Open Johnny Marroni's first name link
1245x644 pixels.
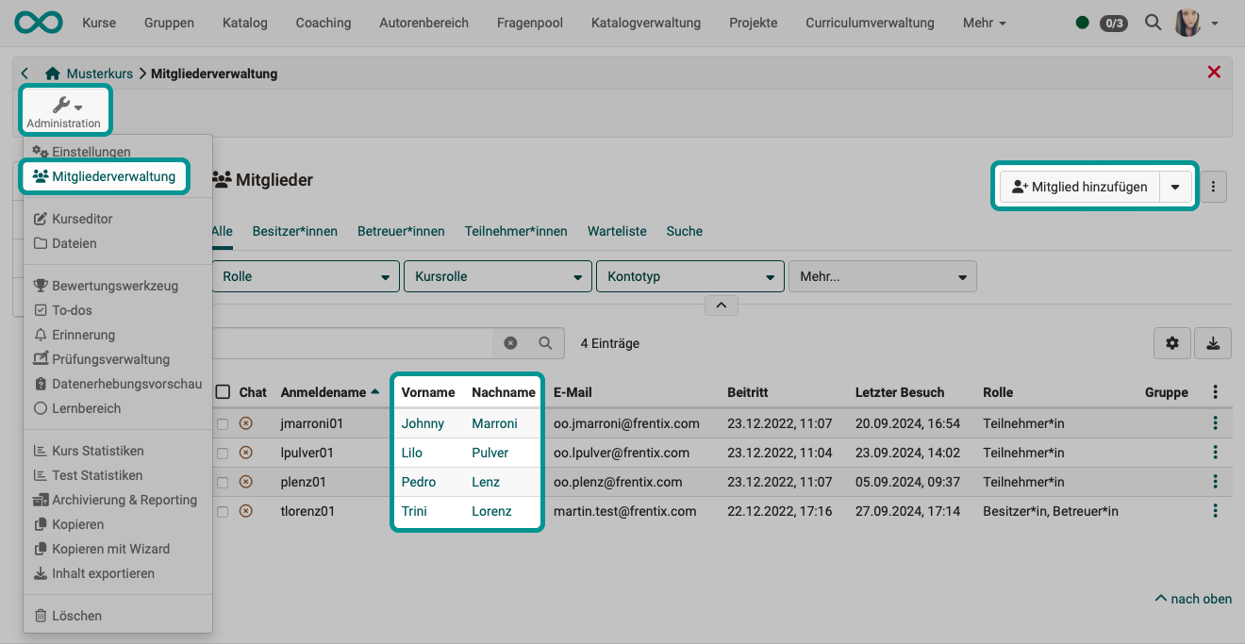coord(423,422)
